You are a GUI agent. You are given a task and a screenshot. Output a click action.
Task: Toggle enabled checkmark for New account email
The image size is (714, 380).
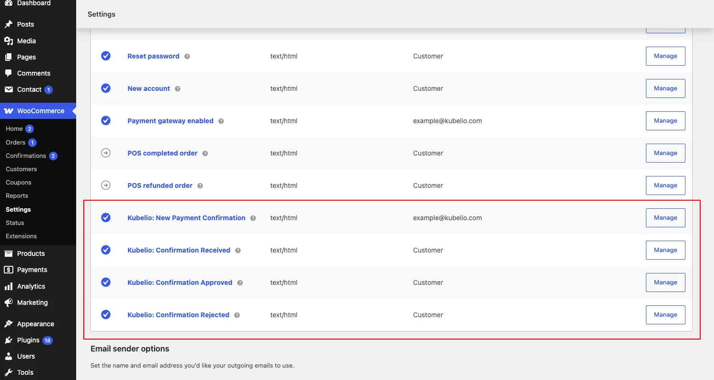(106, 88)
